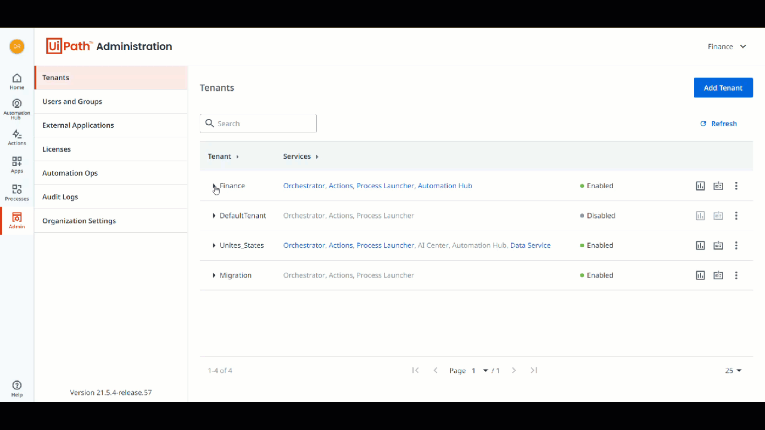Jump to last page arrow
Screen dimensions: 765x430
coord(534,370)
